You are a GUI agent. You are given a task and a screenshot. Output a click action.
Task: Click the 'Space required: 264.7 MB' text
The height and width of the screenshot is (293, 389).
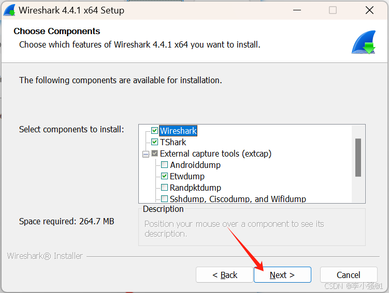pyautogui.click(x=66, y=221)
